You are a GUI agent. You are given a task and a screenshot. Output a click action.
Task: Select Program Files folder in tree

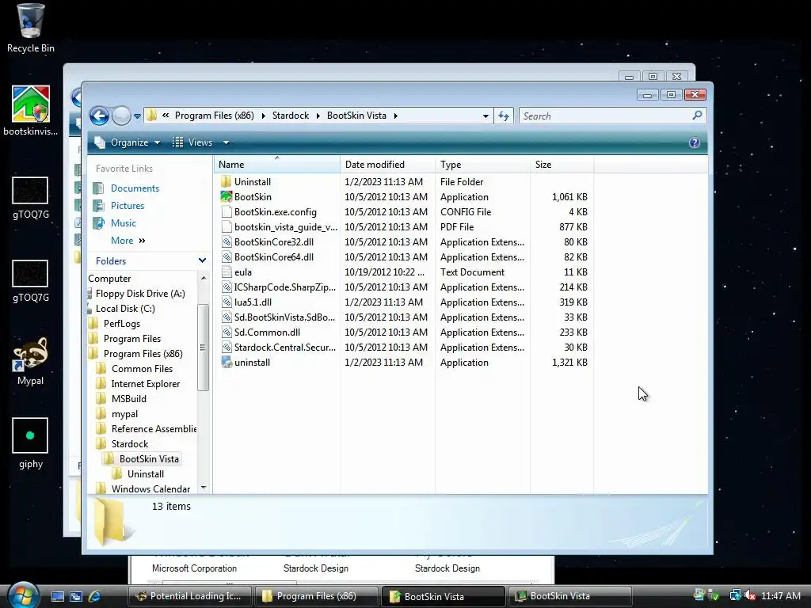[132, 339]
